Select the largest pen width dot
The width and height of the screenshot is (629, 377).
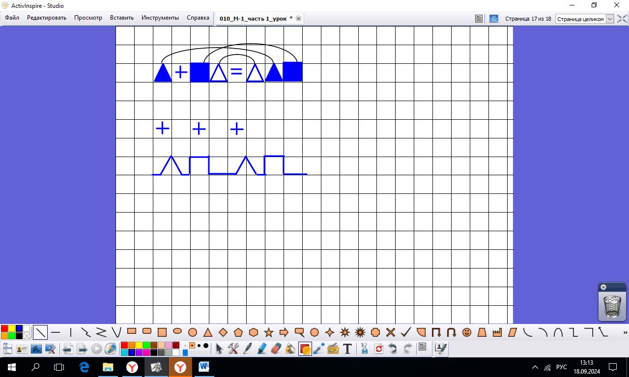coord(205,346)
